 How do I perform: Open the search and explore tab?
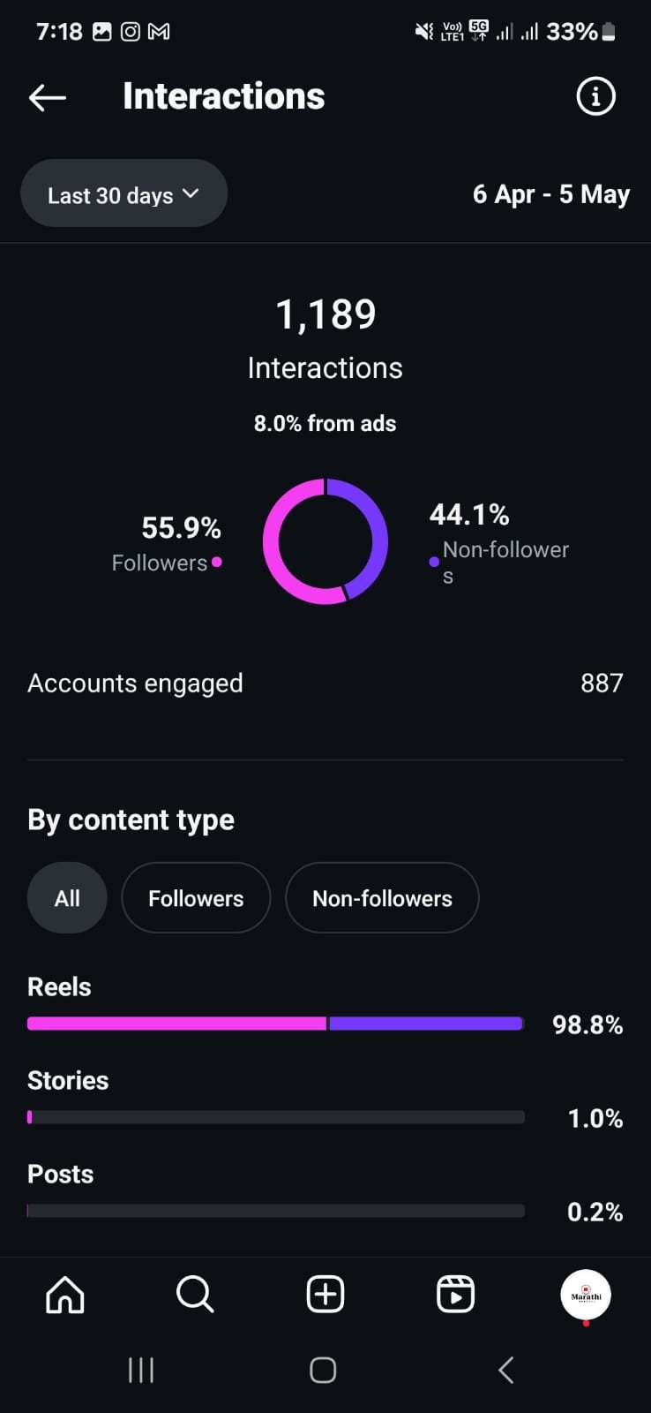(195, 1295)
